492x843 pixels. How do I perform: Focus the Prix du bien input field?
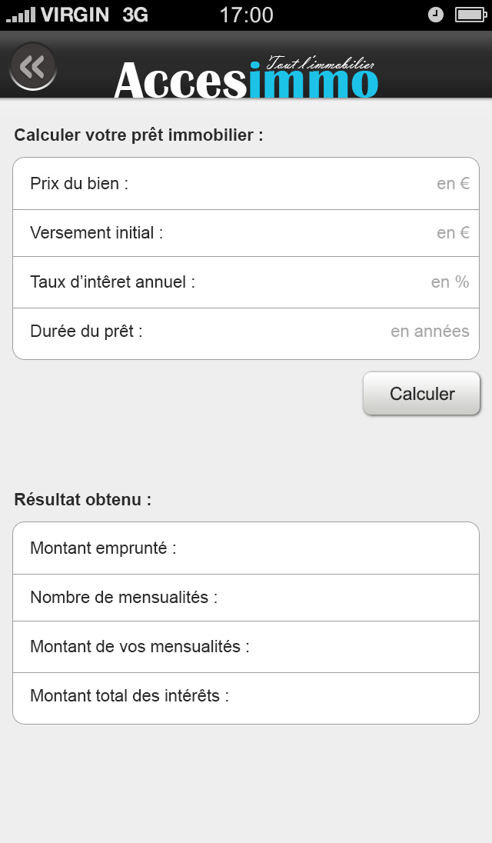pos(246,184)
